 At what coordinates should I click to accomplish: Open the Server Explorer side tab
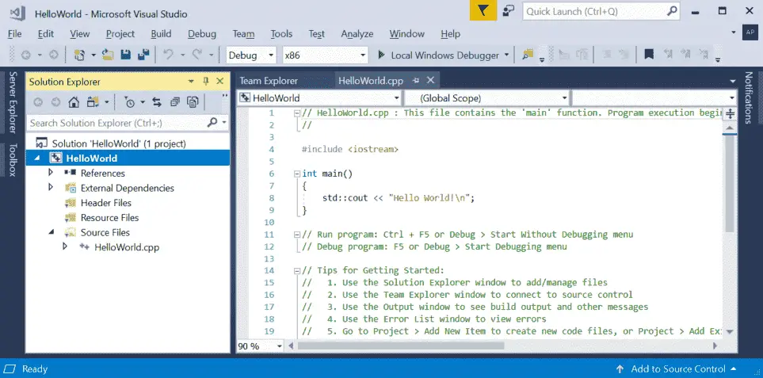click(13, 102)
